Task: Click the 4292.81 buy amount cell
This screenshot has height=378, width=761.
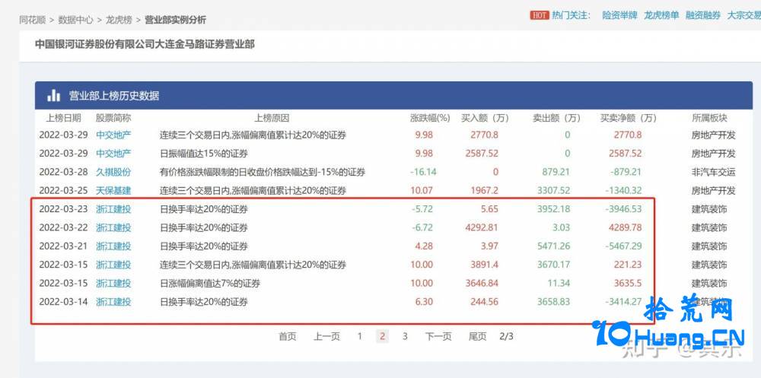Action: [x=482, y=227]
